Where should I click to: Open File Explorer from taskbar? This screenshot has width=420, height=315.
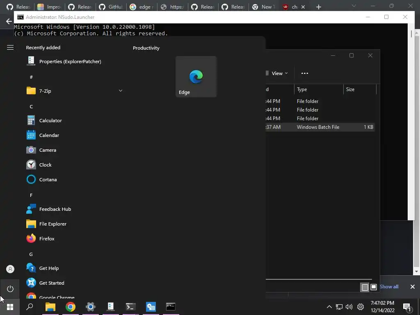[x=50, y=307]
